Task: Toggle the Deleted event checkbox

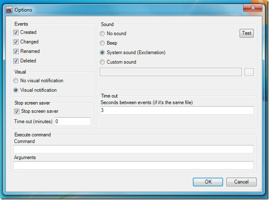Action: 16,61
